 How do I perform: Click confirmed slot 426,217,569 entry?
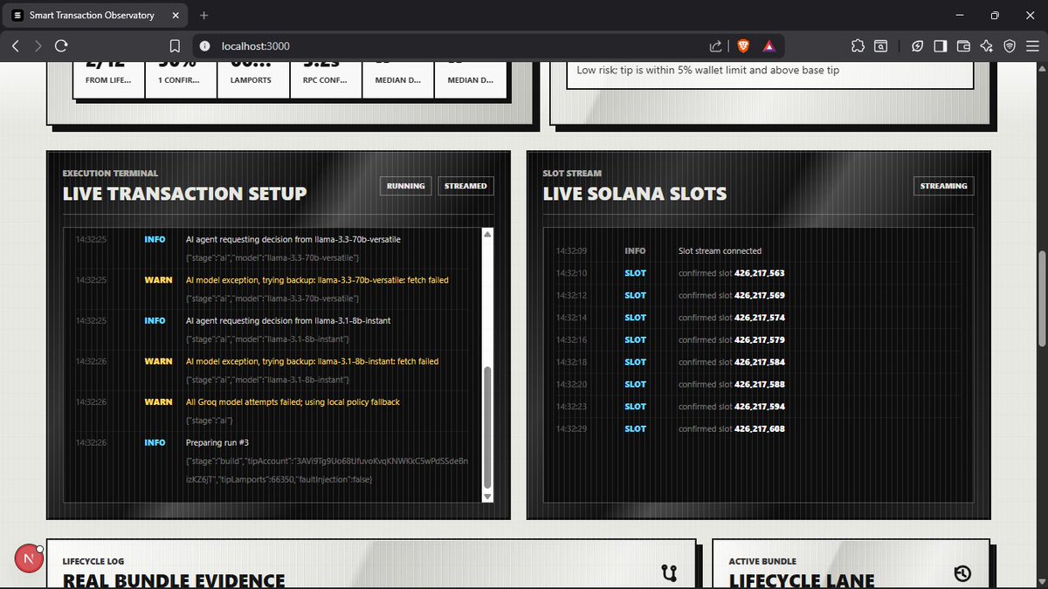pos(731,295)
